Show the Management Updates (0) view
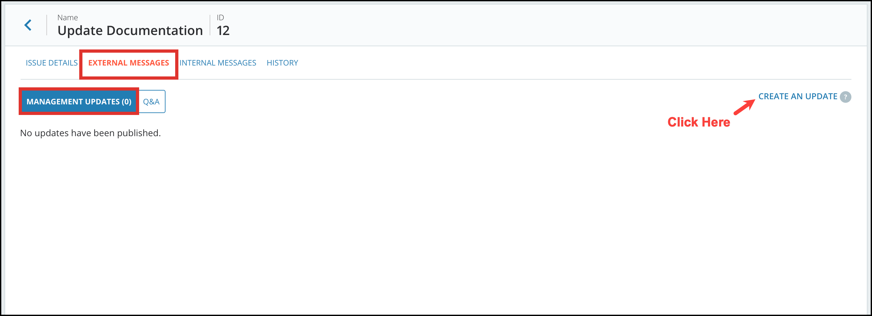This screenshot has width=872, height=316. pyautogui.click(x=79, y=101)
